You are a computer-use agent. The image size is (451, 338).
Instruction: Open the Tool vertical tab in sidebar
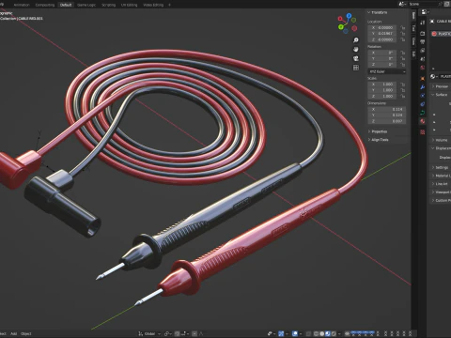pos(413,28)
